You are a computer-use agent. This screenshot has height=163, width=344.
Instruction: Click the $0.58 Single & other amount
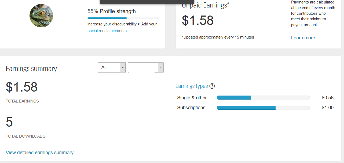327,98
